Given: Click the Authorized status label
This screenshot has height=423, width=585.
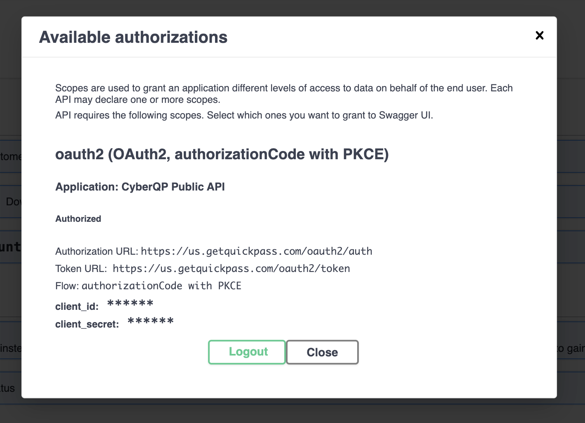Looking at the screenshot, I should click(78, 219).
